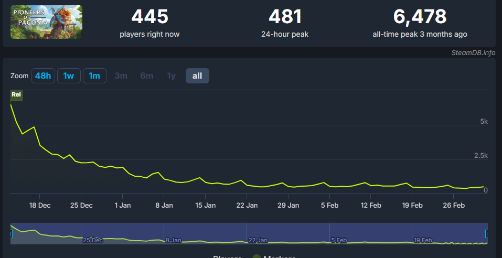This screenshot has width=502, height=258.
Task: Click the 445 players right now stat
Action: click(x=149, y=17)
